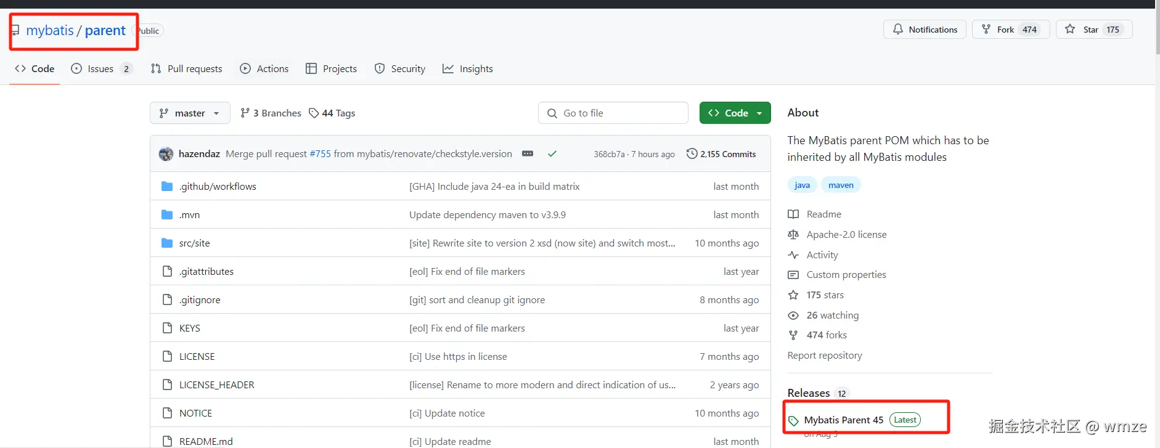Open the Mybatis Parent 45 release
This screenshot has height=448, width=1160.
pos(844,420)
